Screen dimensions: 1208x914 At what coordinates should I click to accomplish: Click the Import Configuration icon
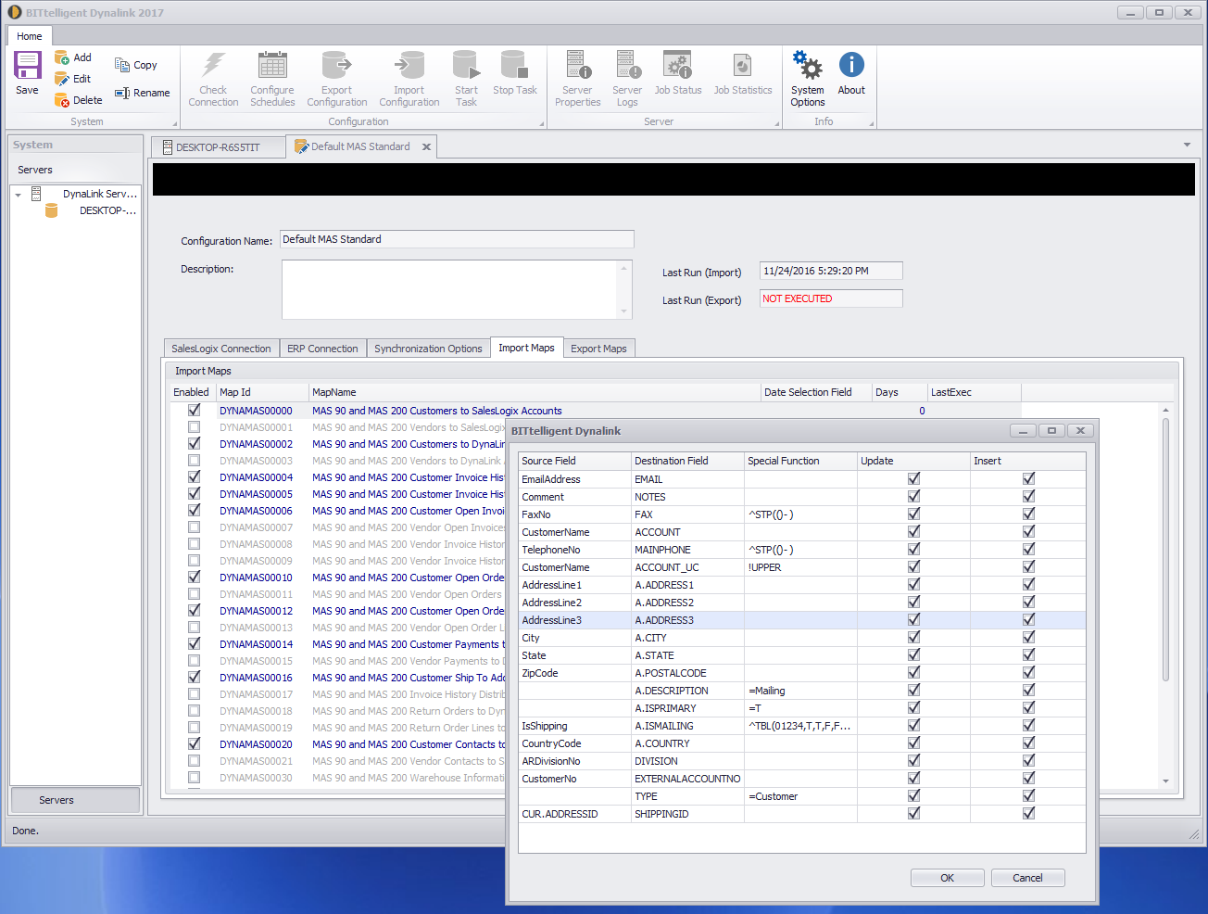[409, 65]
